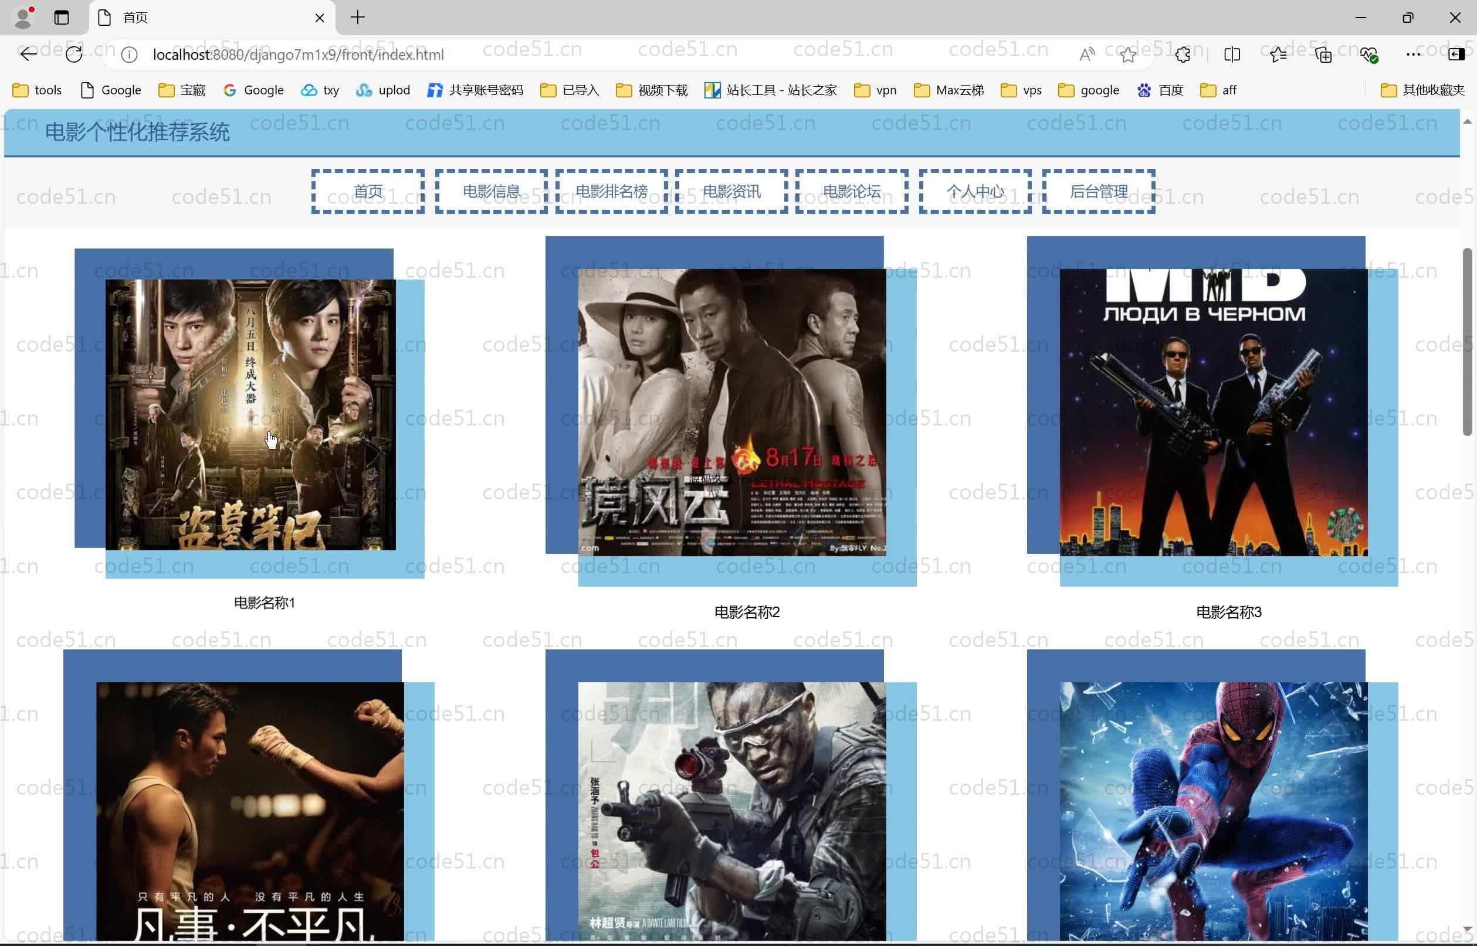Open the 视频下载 bookmark folder
Viewport: 1477px width, 946px height.
(x=652, y=90)
